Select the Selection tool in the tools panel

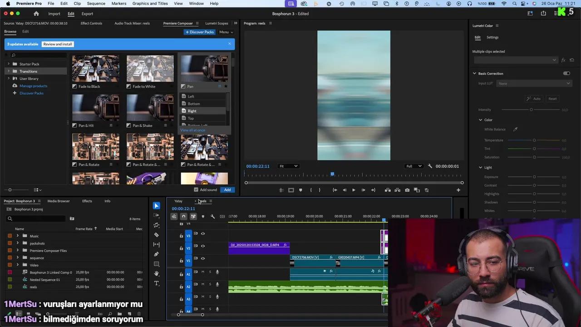[x=157, y=206]
